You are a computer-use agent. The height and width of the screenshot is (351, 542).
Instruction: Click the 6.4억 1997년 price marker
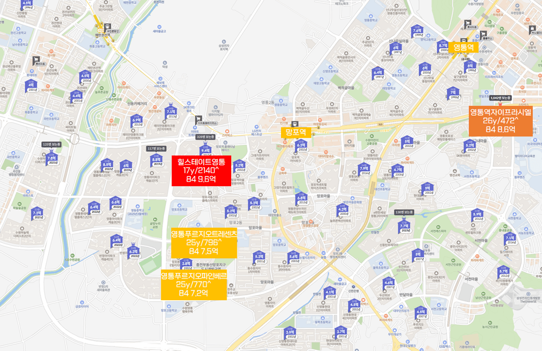point(379,74)
